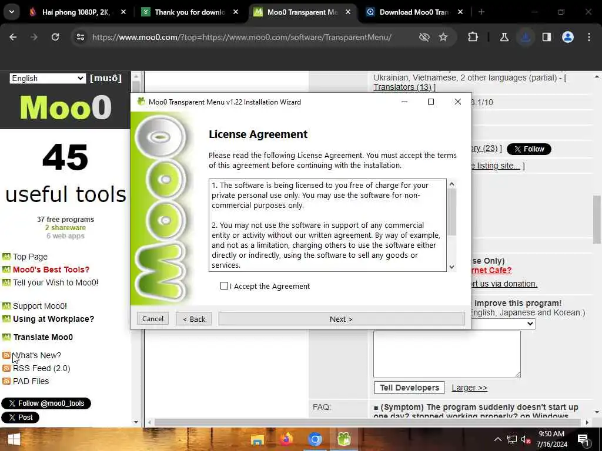Click the address bar URL
The image size is (602, 451).
242,37
